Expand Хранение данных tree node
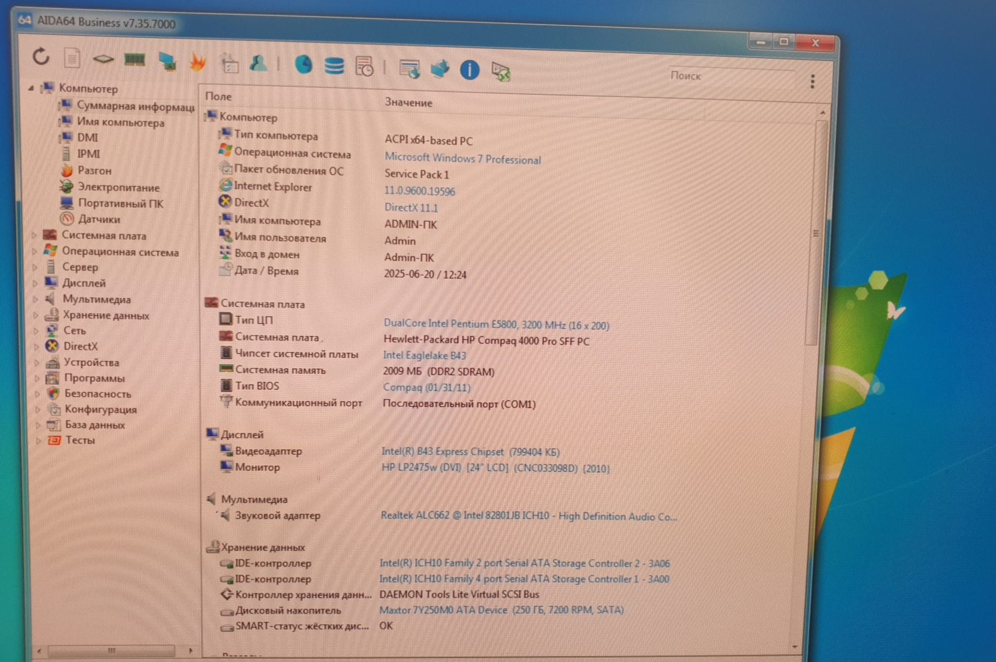This screenshot has height=662, width=996. (36, 315)
